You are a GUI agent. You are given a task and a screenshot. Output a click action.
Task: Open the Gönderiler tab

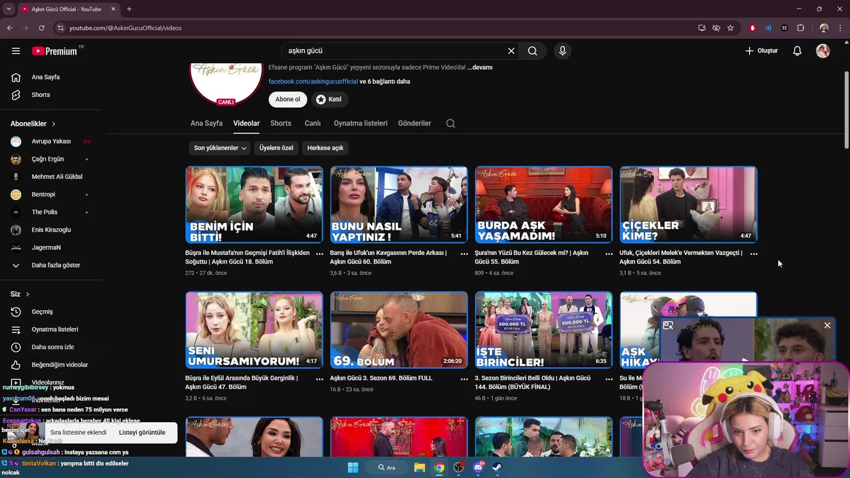(414, 123)
